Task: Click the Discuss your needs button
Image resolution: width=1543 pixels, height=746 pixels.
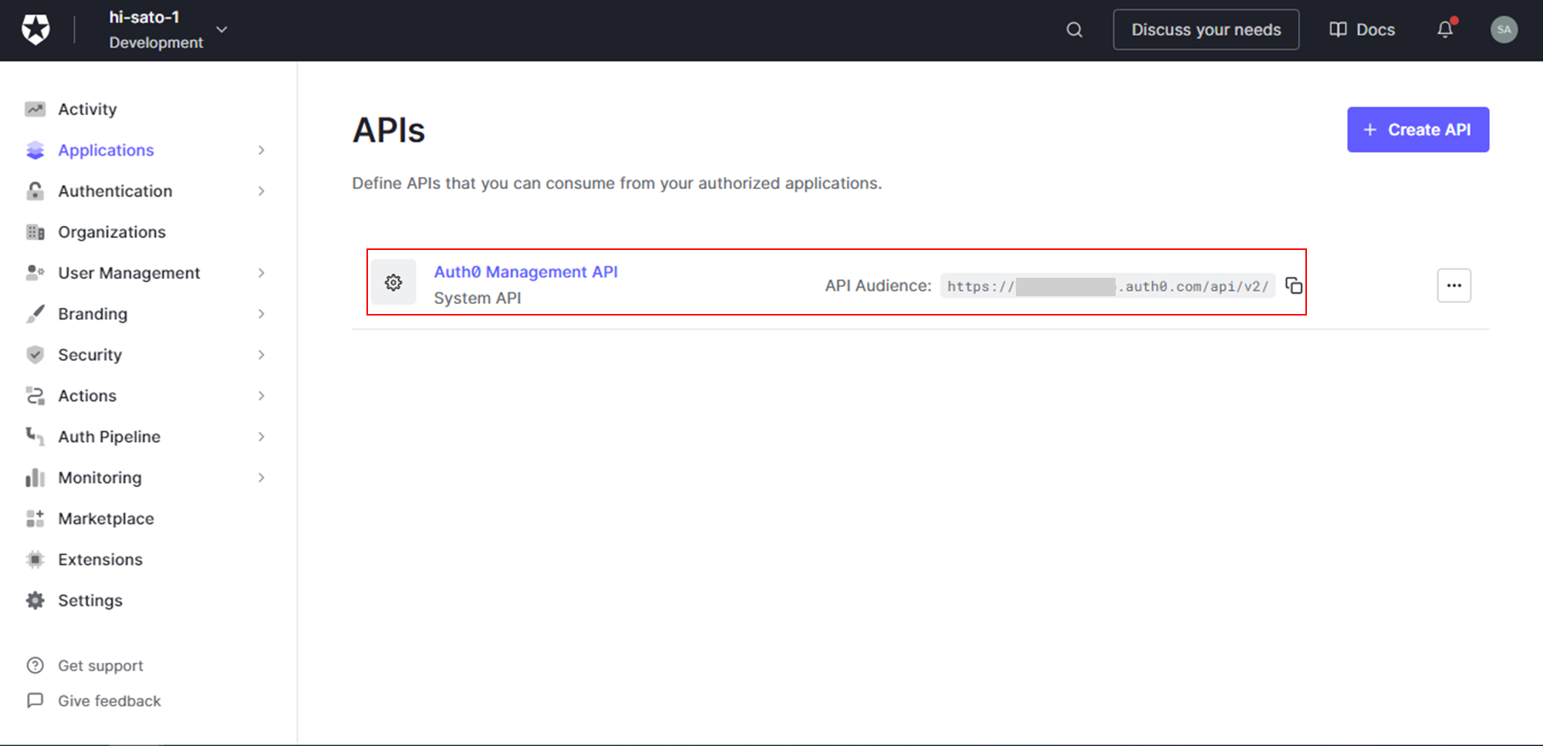Action: tap(1206, 29)
